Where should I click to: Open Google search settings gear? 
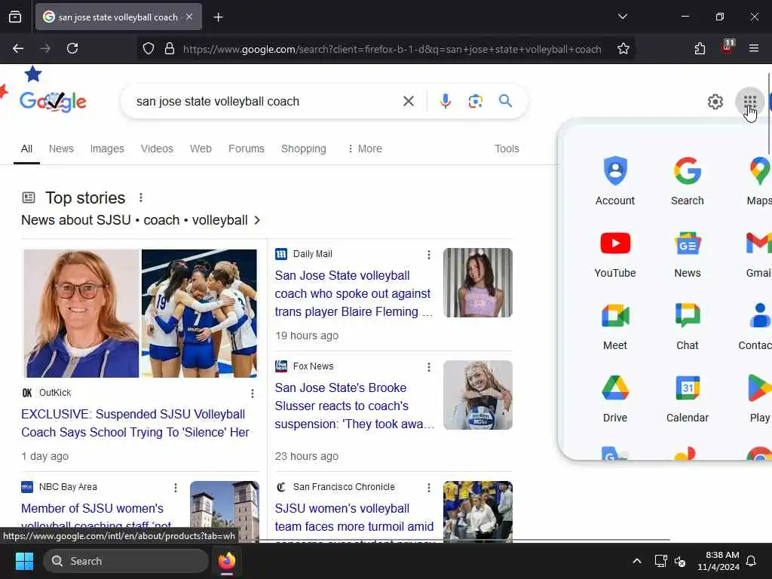[715, 102]
